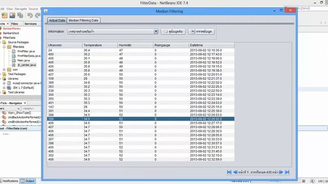This screenshot has width=328, height=184.
Task: Open Navigator members filter dropdown
Action: 18,108
